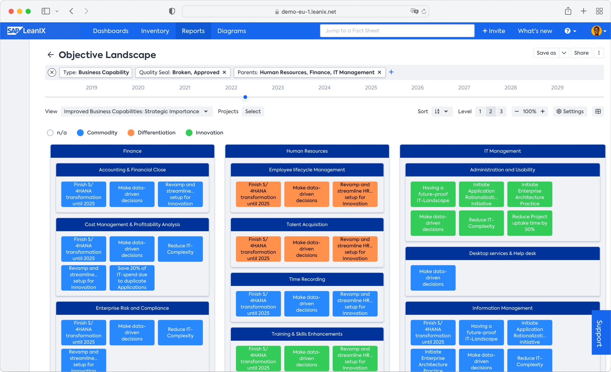The image size is (611, 372).
Task: Open the sort order dropdown
Action: (442, 111)
